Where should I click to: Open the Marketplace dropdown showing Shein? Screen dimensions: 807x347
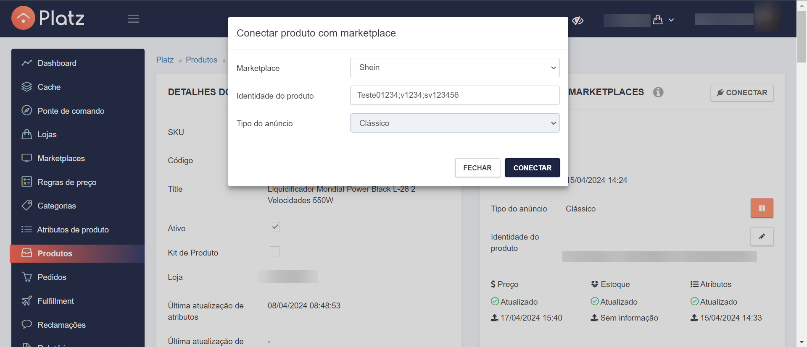click(455, 68)
